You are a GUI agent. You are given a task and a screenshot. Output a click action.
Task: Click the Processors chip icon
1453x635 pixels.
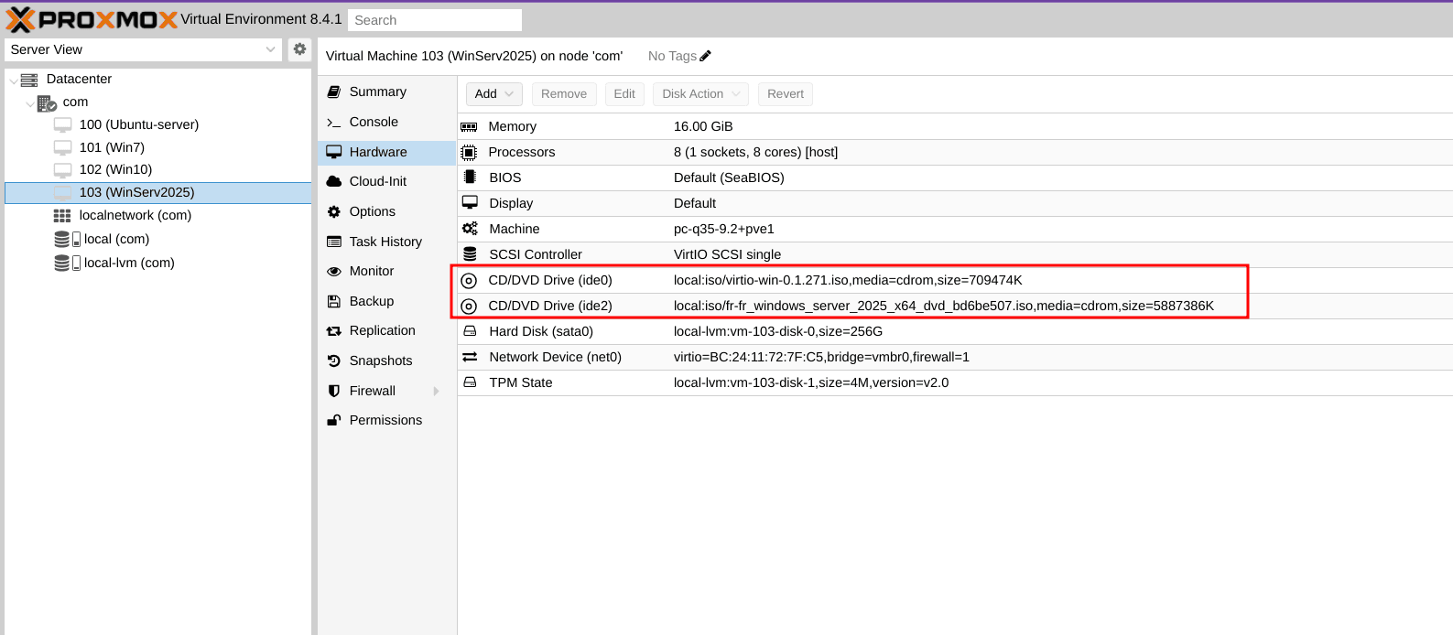pyautogui.click(x=469, y=152)
